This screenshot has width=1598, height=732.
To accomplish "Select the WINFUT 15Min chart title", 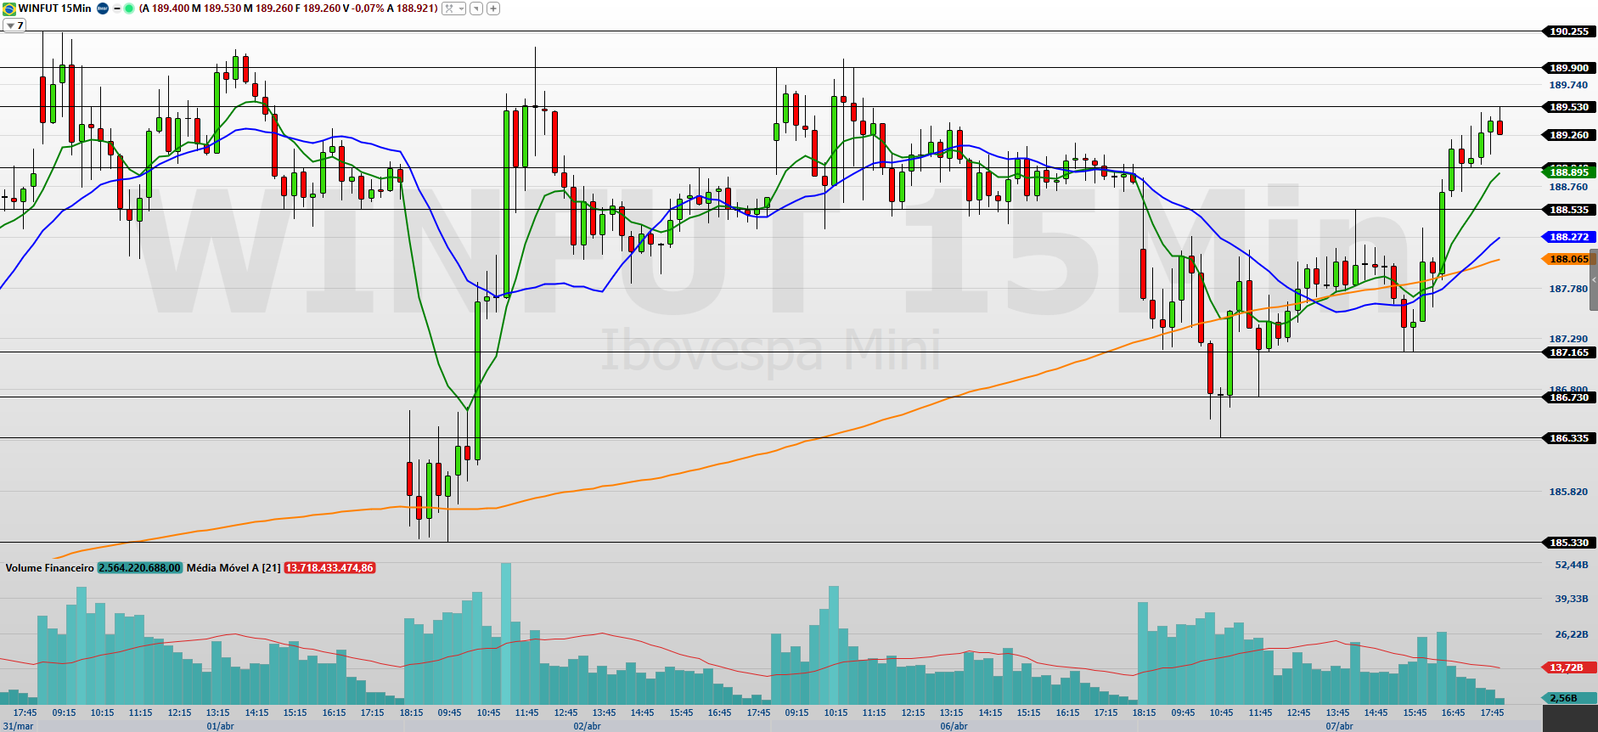I will pos(55,8).
